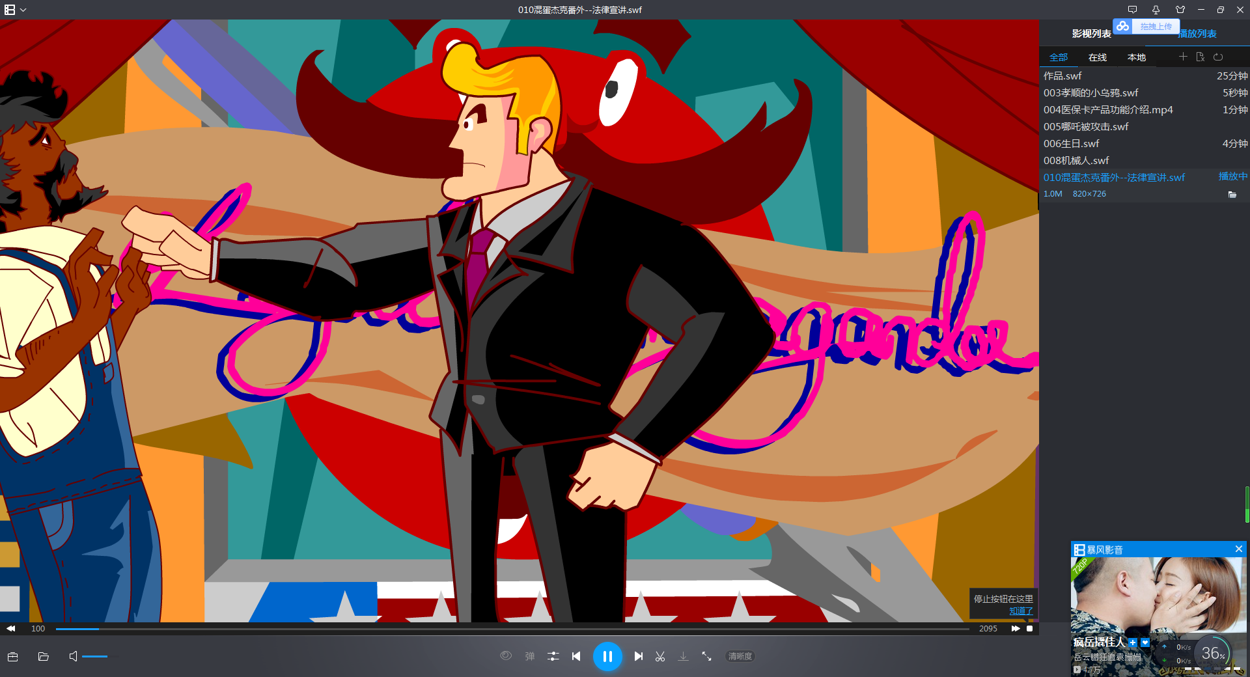Close the 暴风影音 popup ad
1250x677 pixels.
point(1239,549)
